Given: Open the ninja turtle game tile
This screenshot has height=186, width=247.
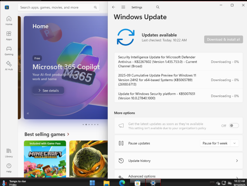Looking at the screenshot, I should click(x=88, y=159).
